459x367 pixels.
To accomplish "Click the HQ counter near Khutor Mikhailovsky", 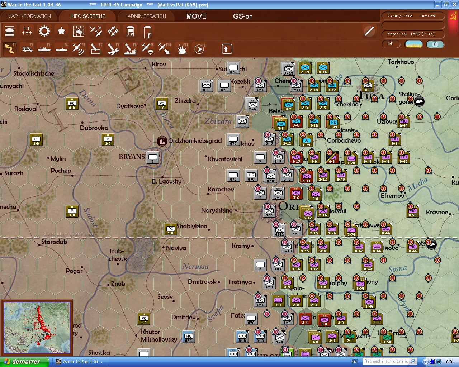I will [189, 337].
